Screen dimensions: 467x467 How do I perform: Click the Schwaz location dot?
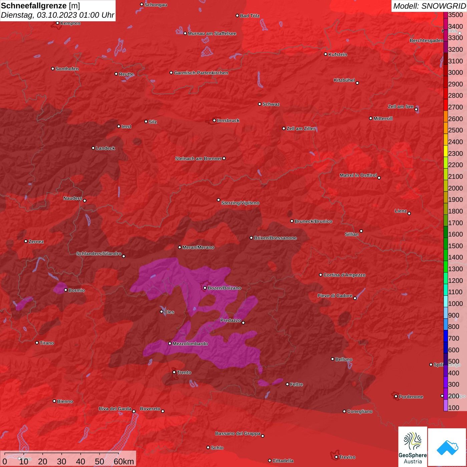pos(260,104)
